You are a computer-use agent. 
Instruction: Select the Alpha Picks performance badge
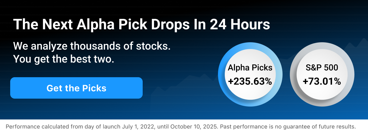[x=250, y=74]
